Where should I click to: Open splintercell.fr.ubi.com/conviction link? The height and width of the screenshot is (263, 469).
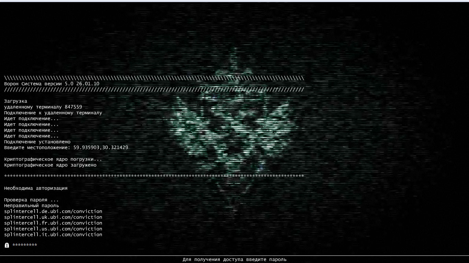(53, 223)
